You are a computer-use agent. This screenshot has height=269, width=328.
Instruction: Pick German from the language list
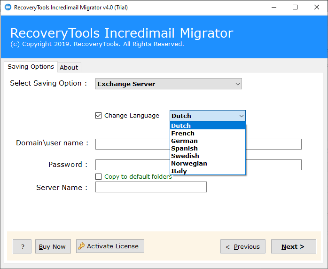208,141
